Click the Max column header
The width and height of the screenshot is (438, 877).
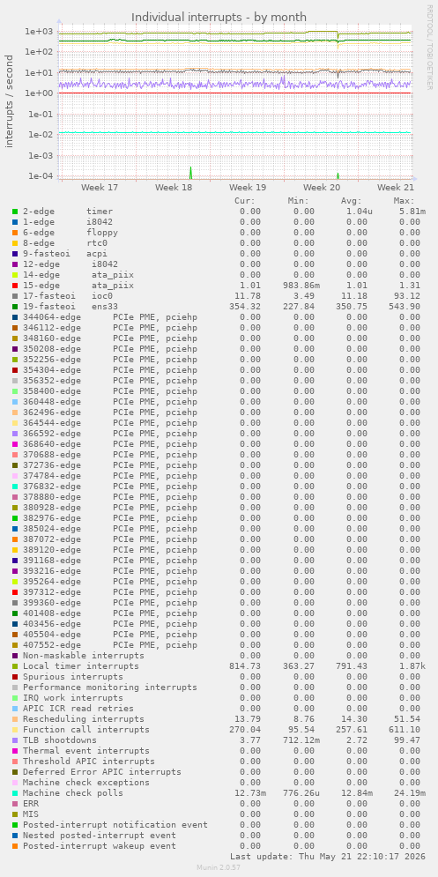tap(404, 201)
